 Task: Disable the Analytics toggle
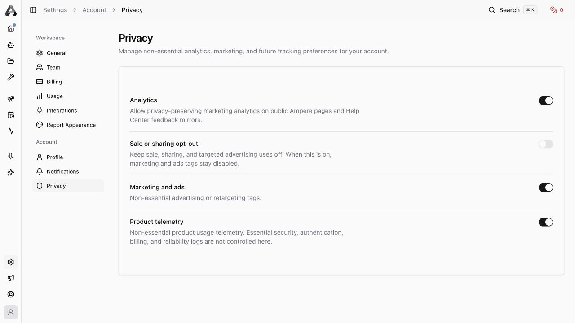click(546, 100)
